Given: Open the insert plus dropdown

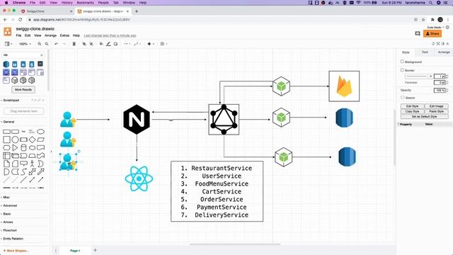Looking at the screenshot, I should (151, 44).
